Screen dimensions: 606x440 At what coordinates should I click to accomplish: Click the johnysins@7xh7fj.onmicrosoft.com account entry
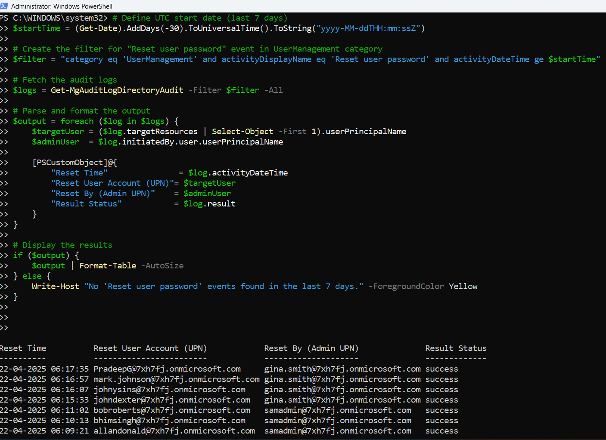pos(169,390)
